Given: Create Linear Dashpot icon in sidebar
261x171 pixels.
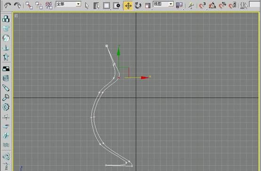Looking at the screenshot, I should 6,88.
